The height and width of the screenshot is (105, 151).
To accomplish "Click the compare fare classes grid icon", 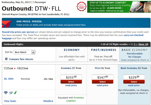I will coord(6,59).
